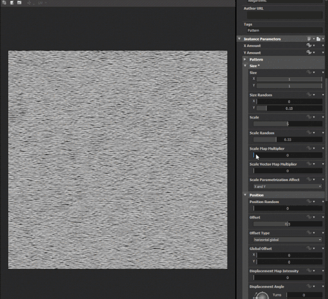Click the function icon on Size Random row
Image resolution: width=328 pixels, height=299 pixels.
pyautogui.click(x=309, y=95)
